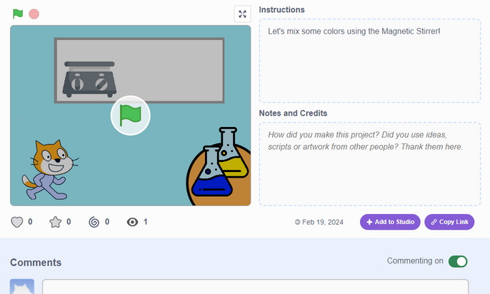Image resolution: width=490 pixels, height=294 pixels.
Task: Click the small green flag above the stage
Action: [18, 14]
